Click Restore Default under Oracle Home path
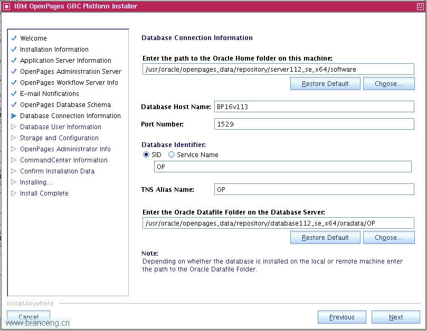This screenshot has height=331, width=427. click(x=325, y=83)
